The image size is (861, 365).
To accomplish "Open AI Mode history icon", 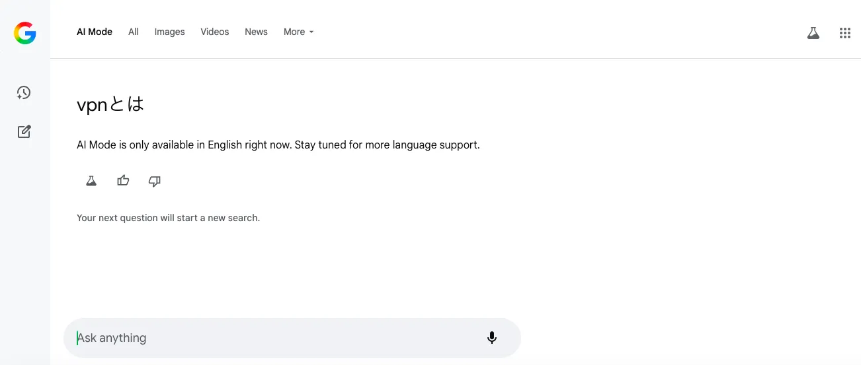I will (24, 92).
